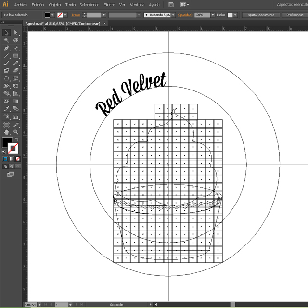Select the Rectangle tool
The image size is (308, 308).
(16, 56)
